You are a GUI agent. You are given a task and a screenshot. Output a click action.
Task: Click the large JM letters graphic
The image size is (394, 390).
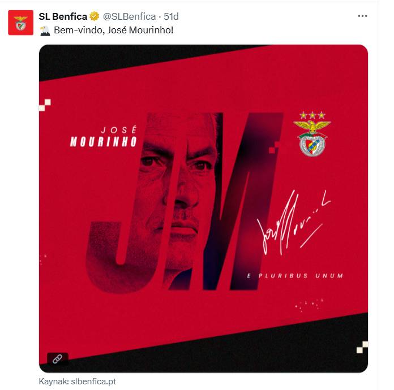click(x=185, y=203)
